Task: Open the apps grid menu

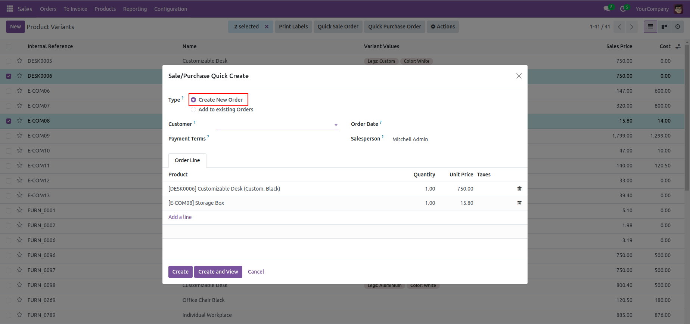Action: [10, 9]
